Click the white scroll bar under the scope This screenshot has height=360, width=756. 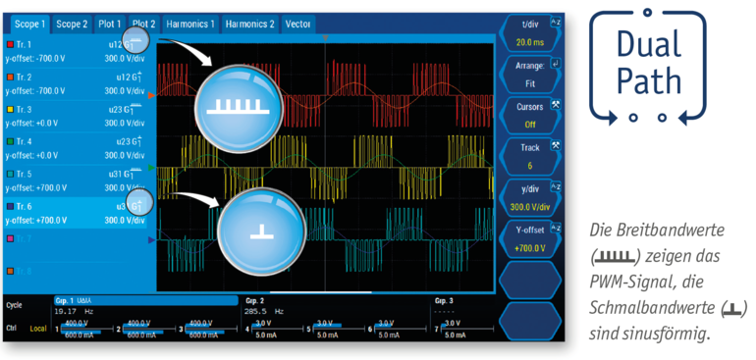pyautogui.click(x=321, y=292)
